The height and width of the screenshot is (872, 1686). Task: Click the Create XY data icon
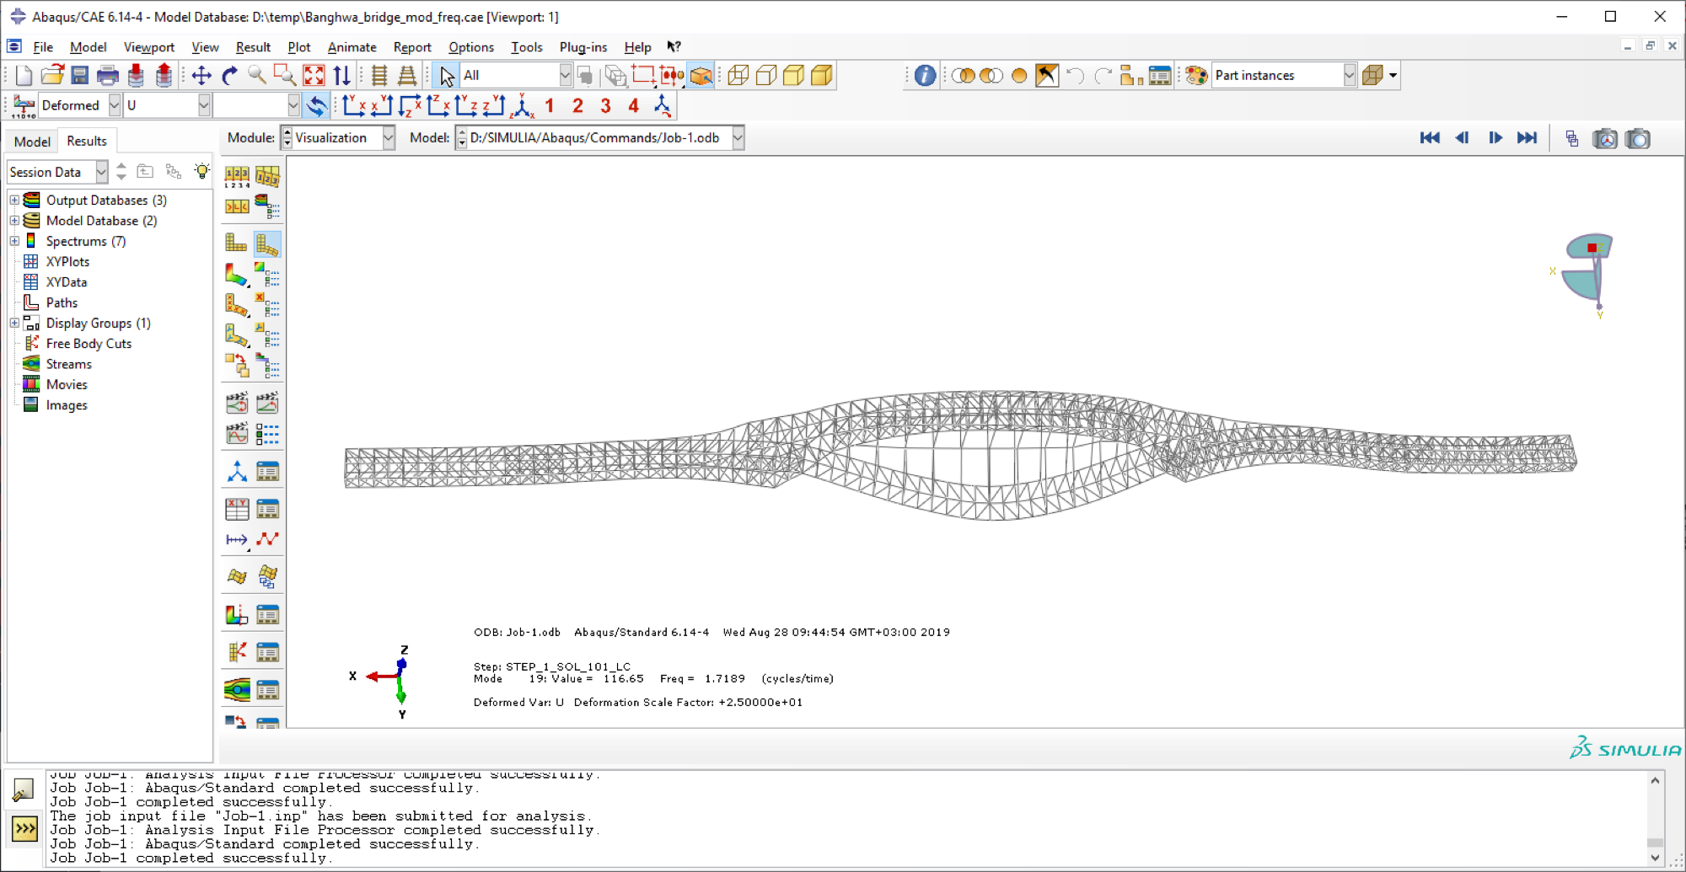click(237, 509)
